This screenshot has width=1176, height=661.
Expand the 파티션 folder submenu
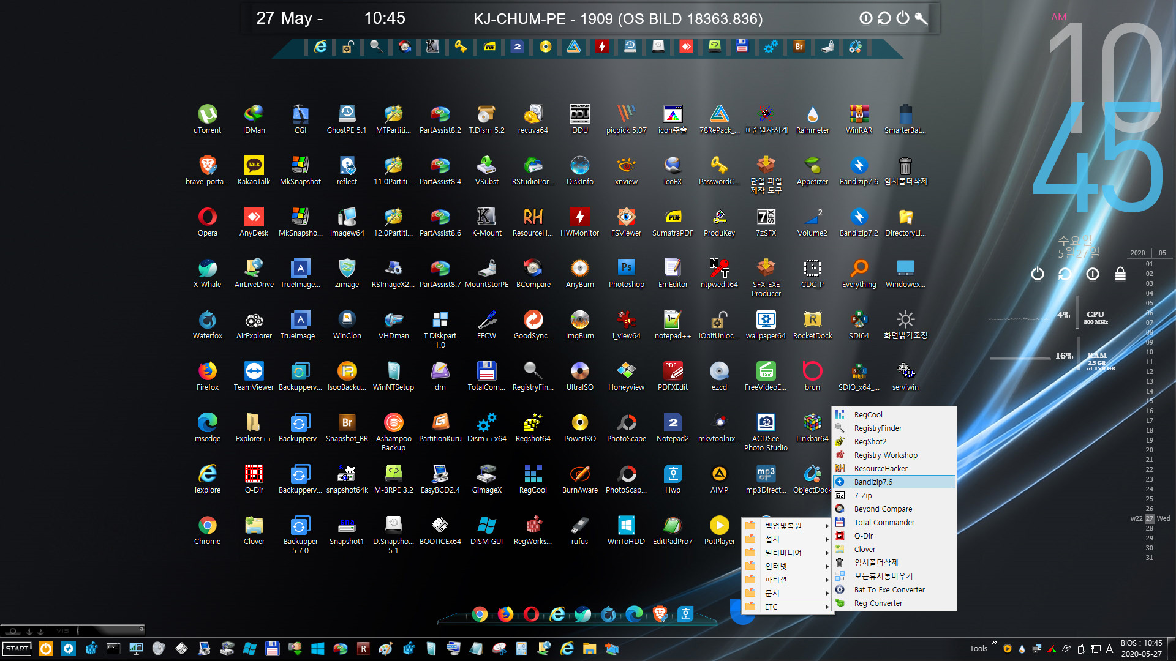787,580
